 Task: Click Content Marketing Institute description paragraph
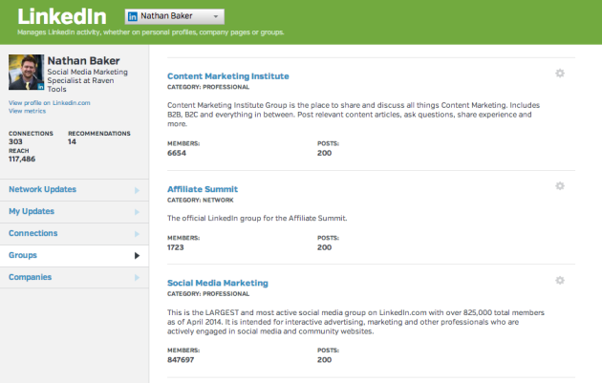pyautogui.click(x=354, y=115)
